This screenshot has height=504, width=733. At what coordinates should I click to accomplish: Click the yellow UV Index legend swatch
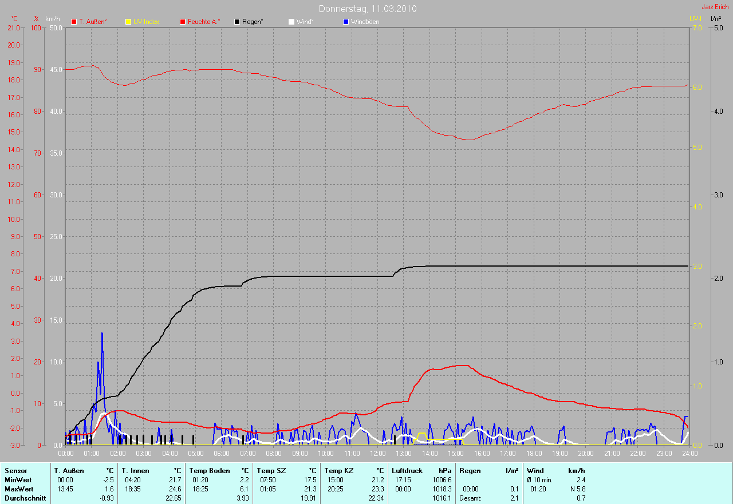click(128, 22)
